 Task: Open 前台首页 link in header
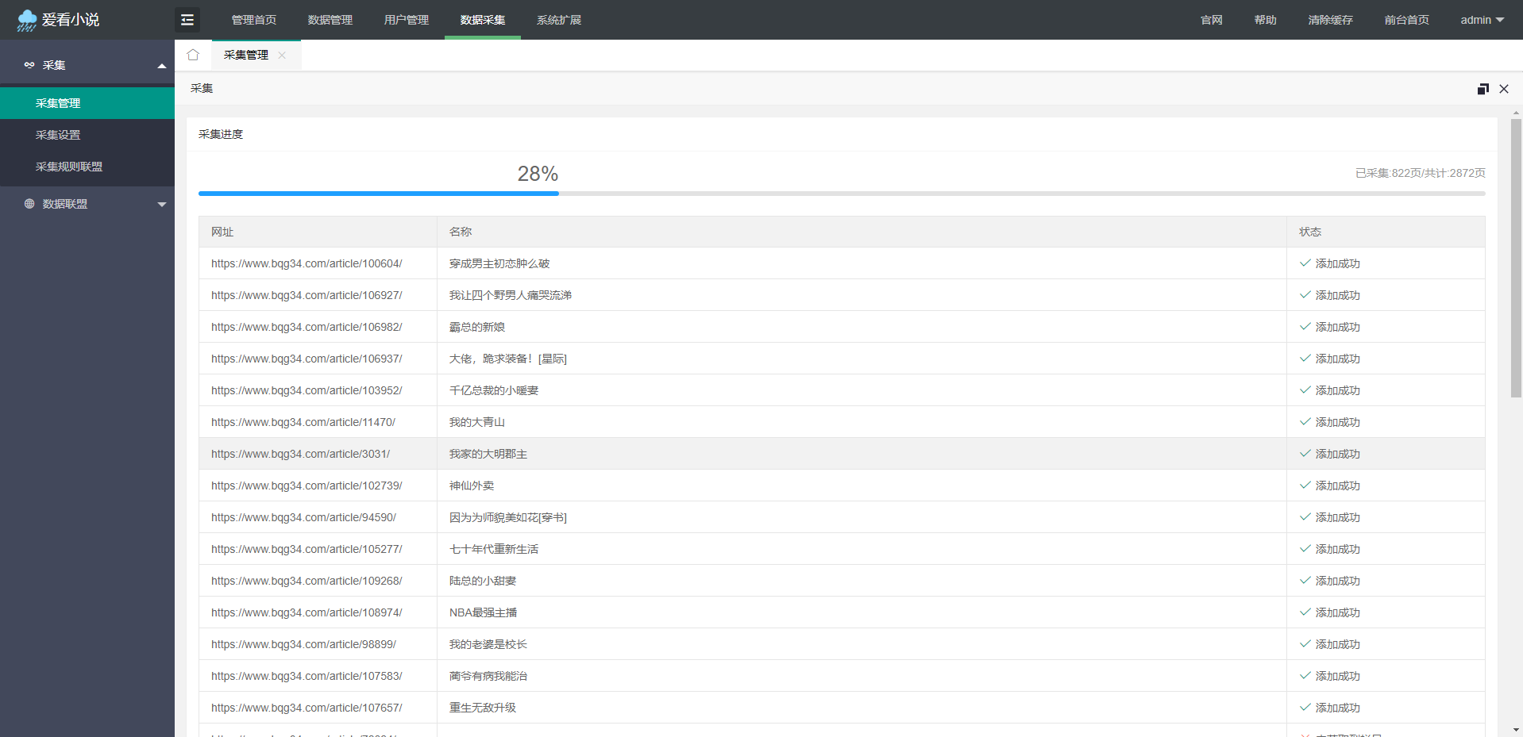1407,20
